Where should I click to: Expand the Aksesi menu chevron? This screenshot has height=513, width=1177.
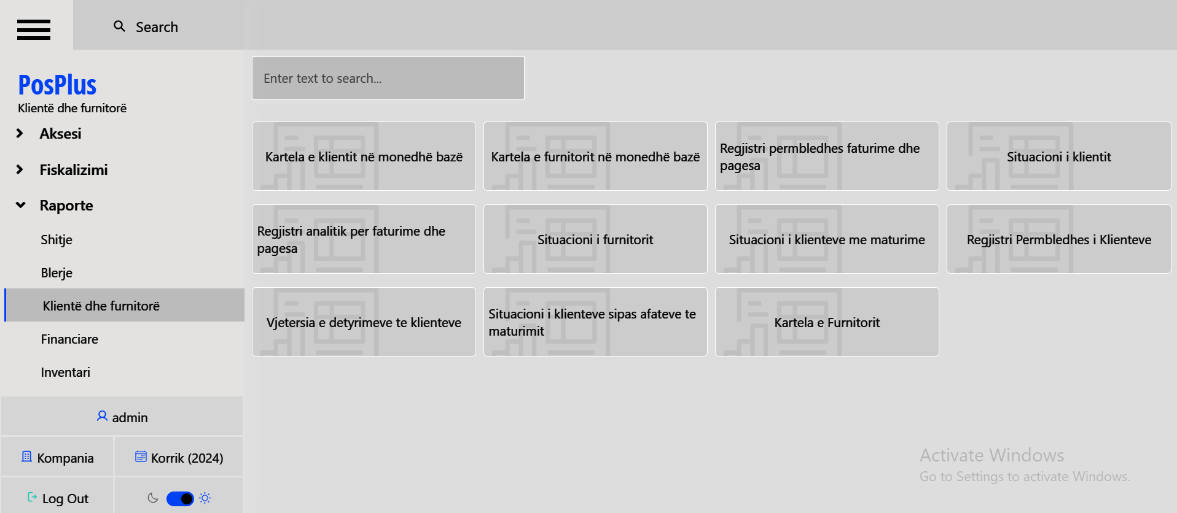(x=20, y=133)
